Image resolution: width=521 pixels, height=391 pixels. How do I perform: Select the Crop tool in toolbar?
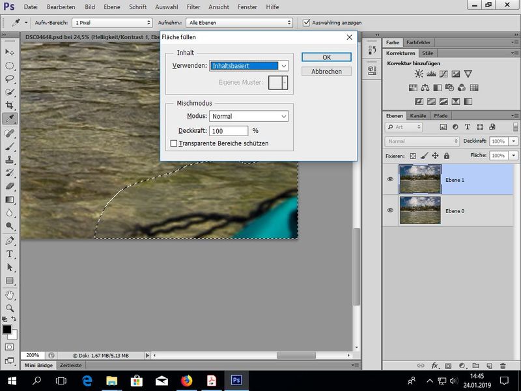click(x=10, y=105)
